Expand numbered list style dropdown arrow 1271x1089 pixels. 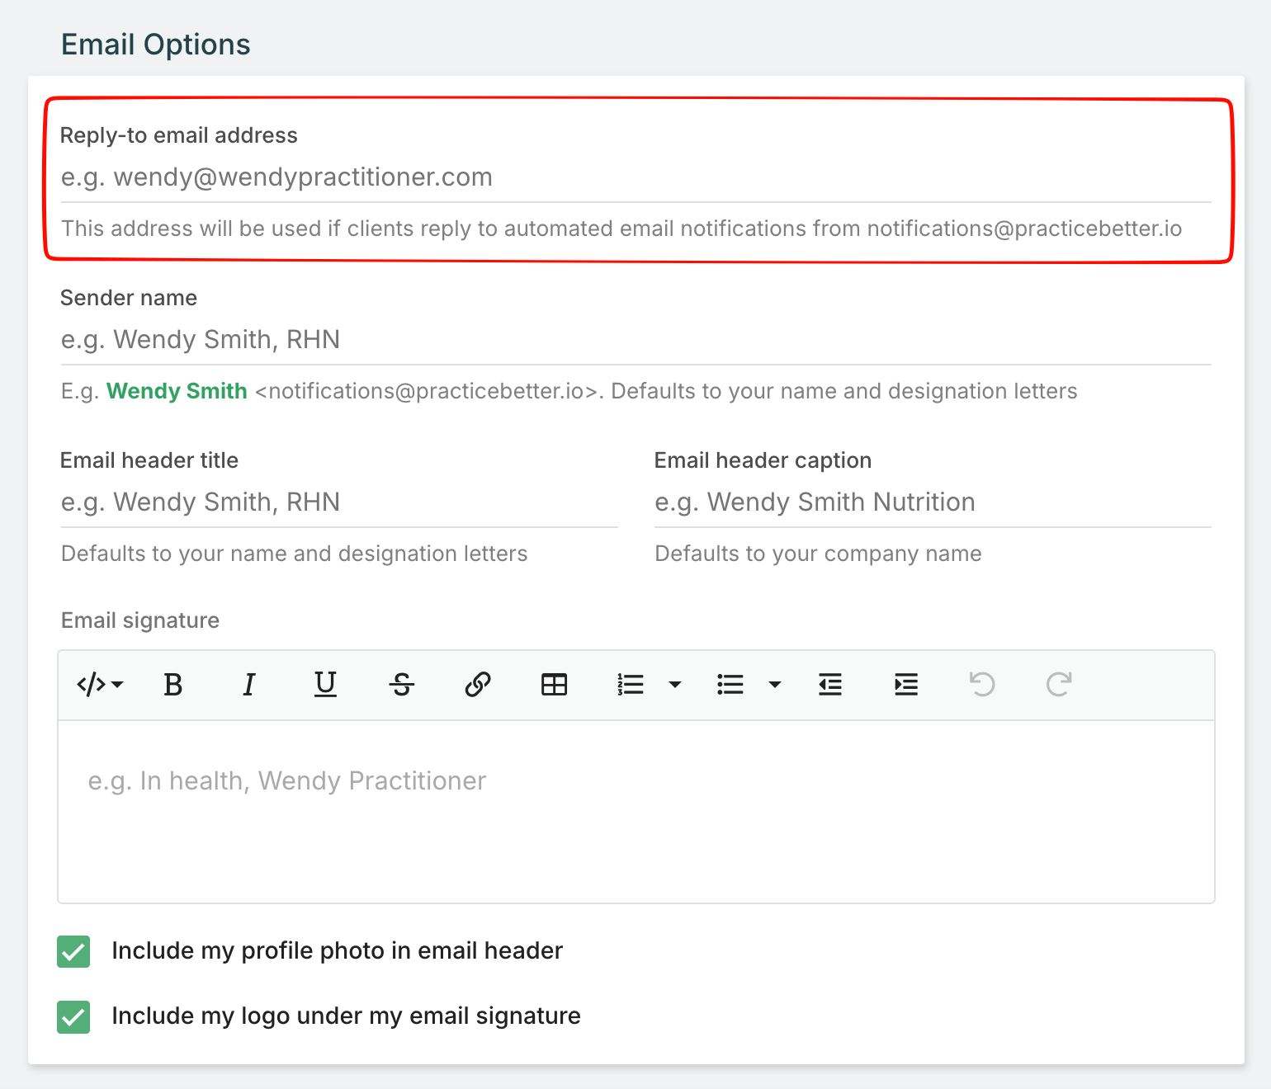(675, 685)
